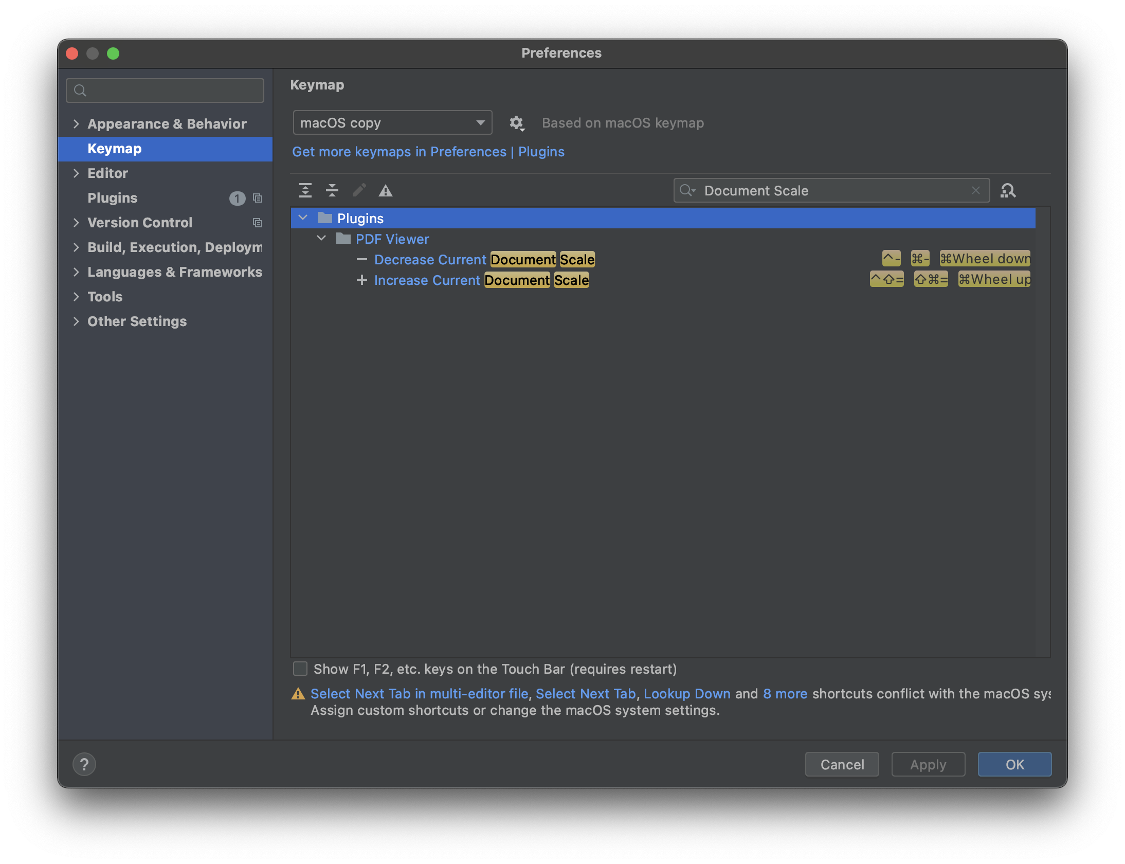The image size is (1125, 864).
Task: Collapse all items in the keymap tree
Action: click(333, 190)
